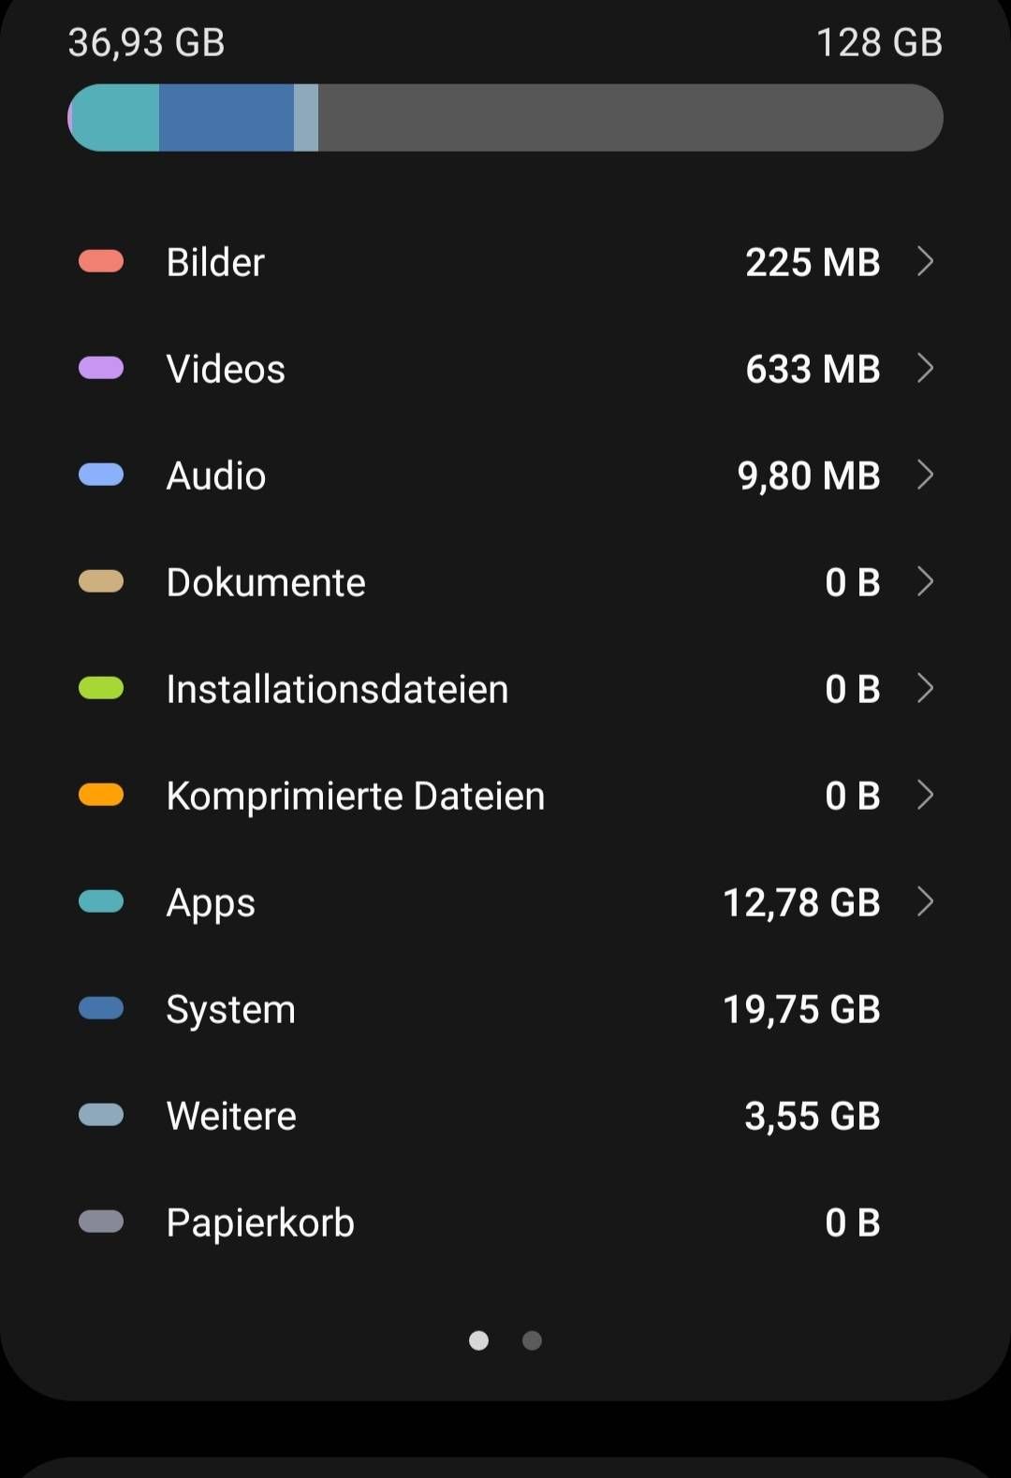Click the teal Apps color indicator
The image size is (1011, 1478).
click(x=101, y=901)
